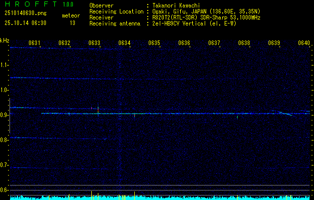The image size is (314, 200).
Task: Click the 1.0 kHz axis label
Action: [x=3, y=90]
